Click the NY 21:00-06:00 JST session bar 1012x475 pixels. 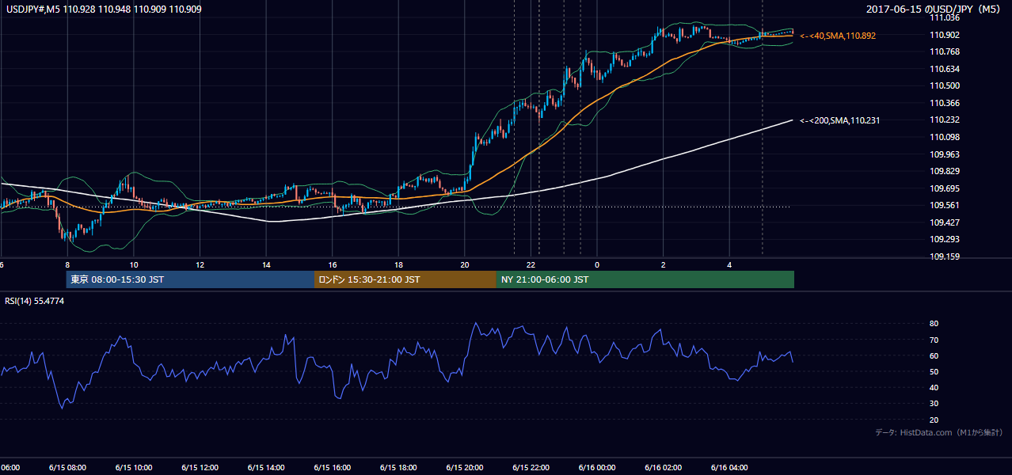point(645,279)
